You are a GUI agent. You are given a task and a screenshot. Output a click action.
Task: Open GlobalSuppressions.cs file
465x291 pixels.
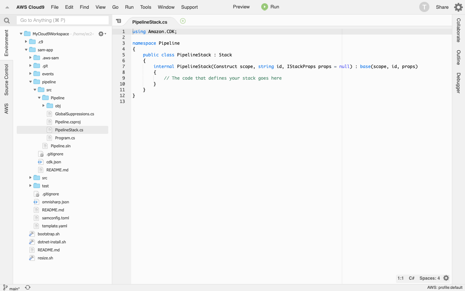pyautogui.click(x=74, y=114)
